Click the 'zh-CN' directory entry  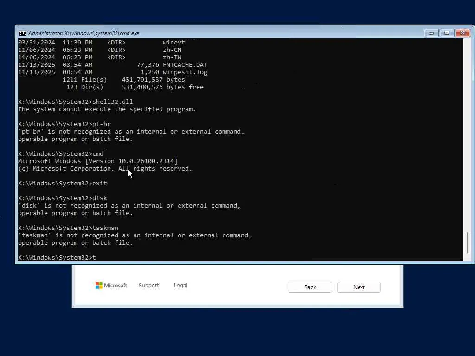tap(172, 50)
